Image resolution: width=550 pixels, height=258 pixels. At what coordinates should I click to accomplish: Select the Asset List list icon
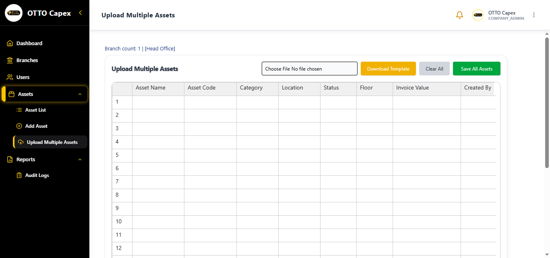pos(19,110)
